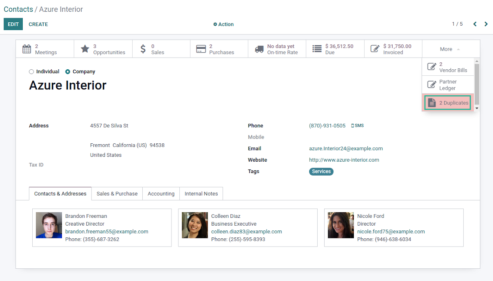Select the Company radio button

68,72
